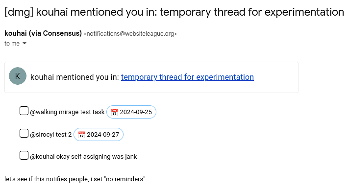The height and width of the screenshot is (192, 348).
Task: Click the '[dmg] kouhai mentioned you' subject line
Action: point(174,12)
